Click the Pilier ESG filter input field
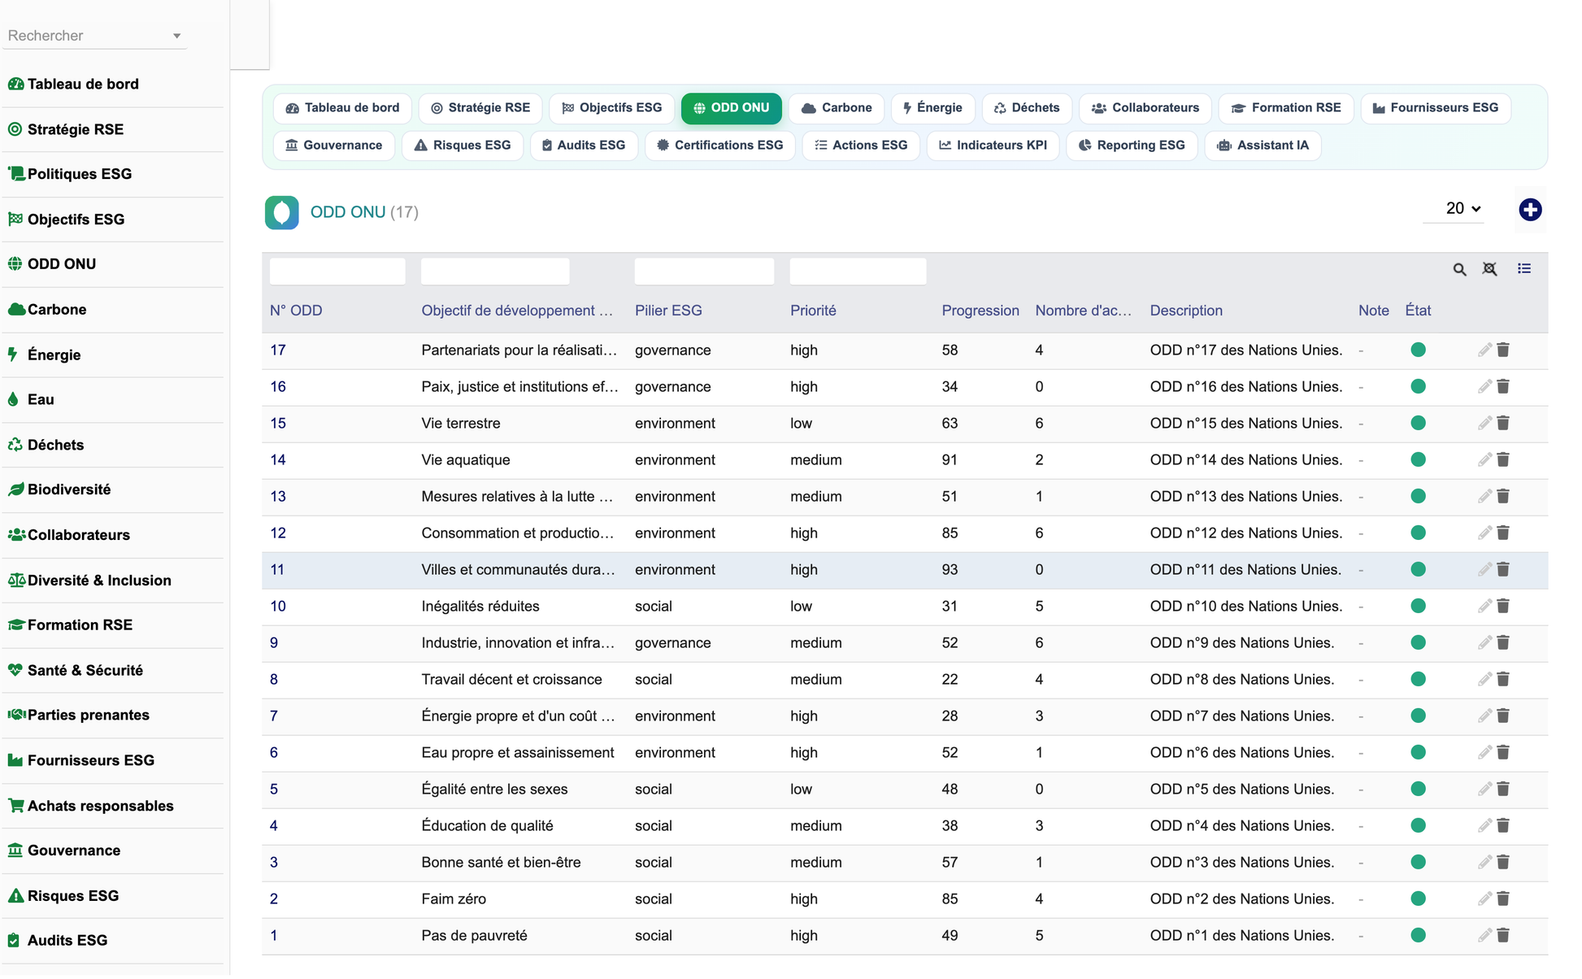This screenshot has width=1582, height=979. click(x=704, y=272)
